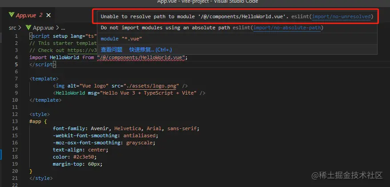Open the import/no-unresolved rule link
Screen dimensions: 390x187
342,16
